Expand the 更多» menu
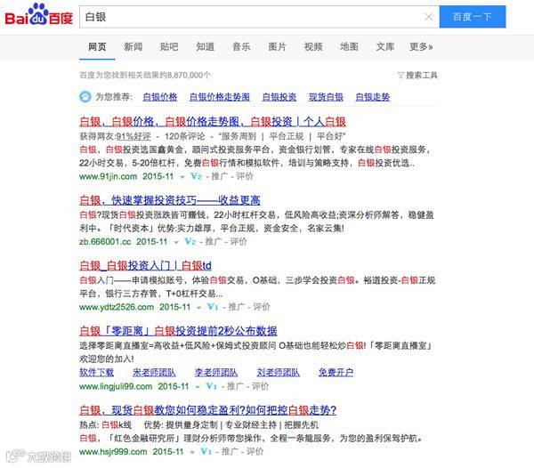 (421, 46)
